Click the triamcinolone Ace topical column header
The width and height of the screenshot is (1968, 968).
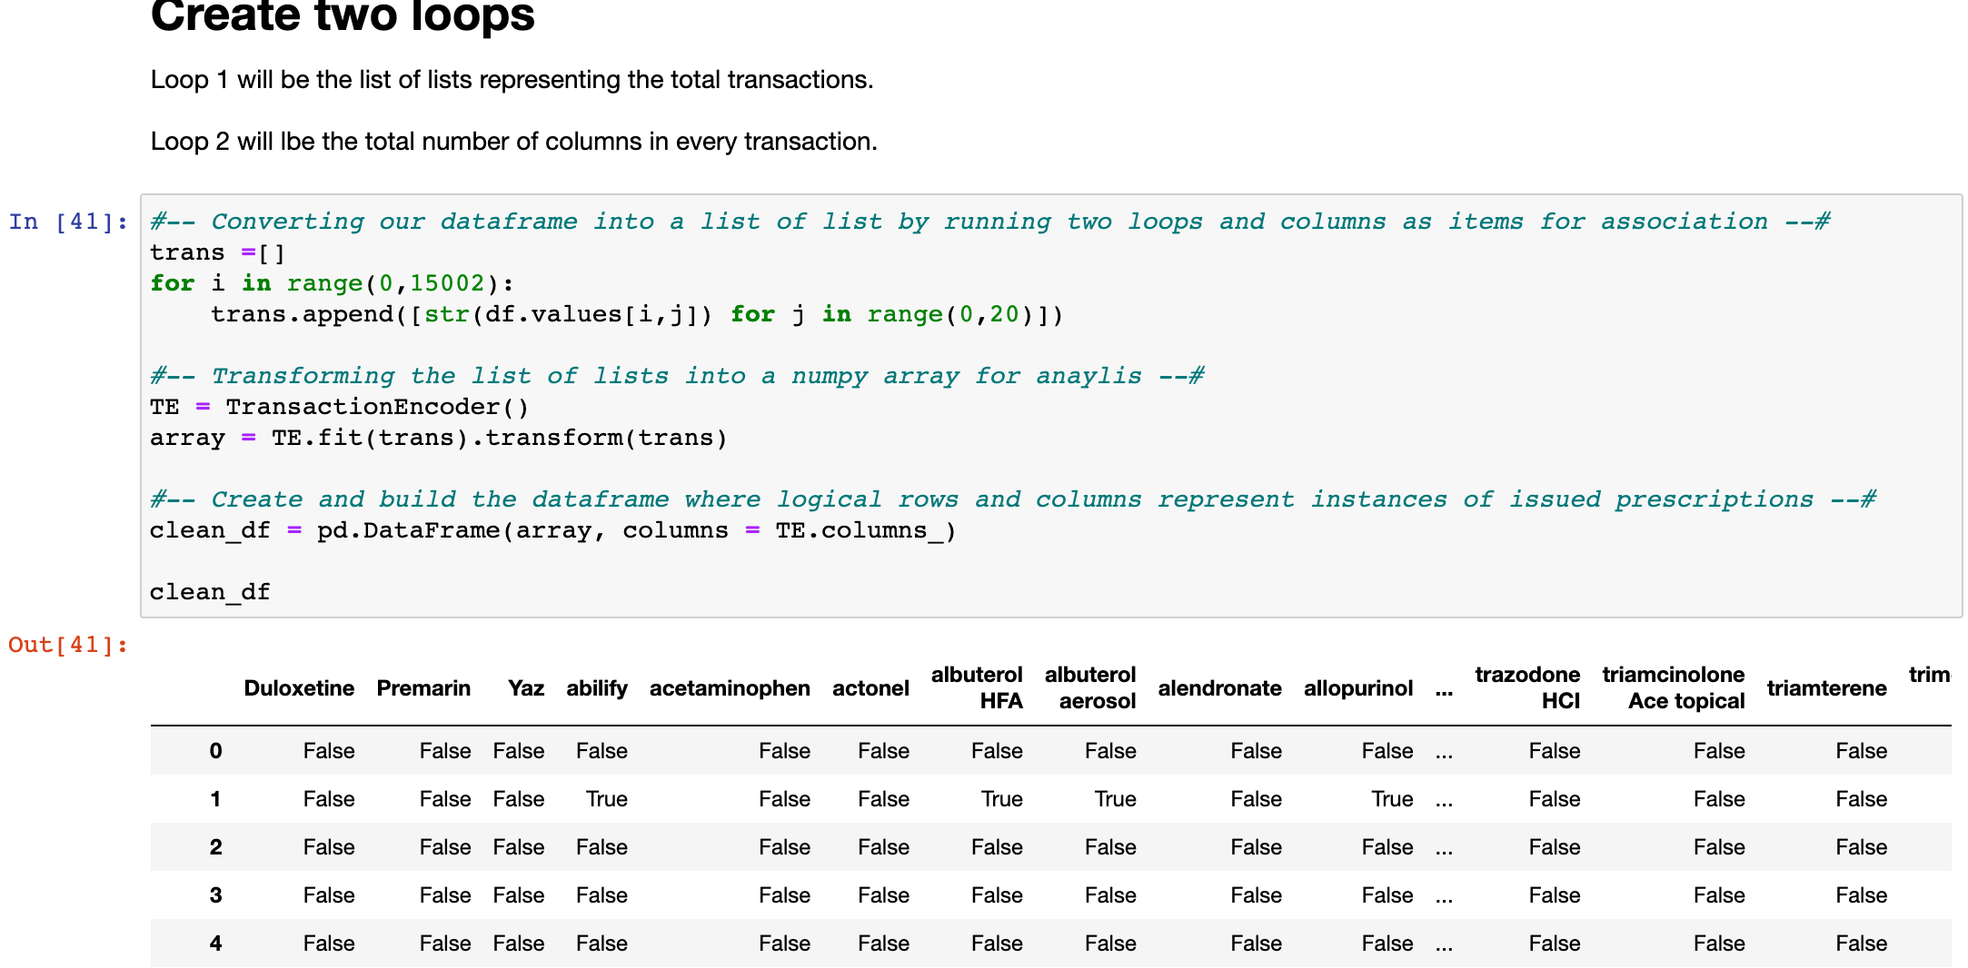[x=1674, y=687]
